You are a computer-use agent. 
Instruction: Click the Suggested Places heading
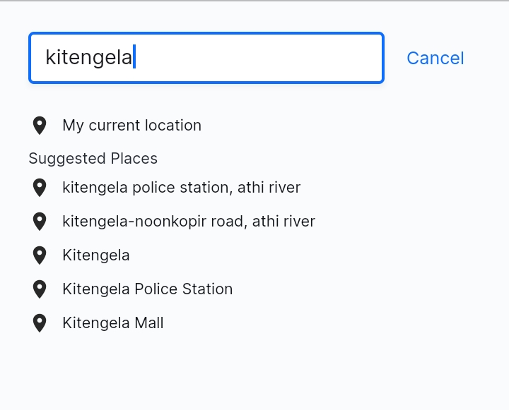pos(93,159)
